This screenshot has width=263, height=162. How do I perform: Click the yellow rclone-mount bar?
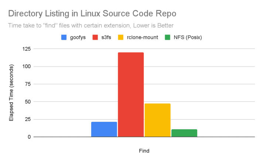coord(157,120)
